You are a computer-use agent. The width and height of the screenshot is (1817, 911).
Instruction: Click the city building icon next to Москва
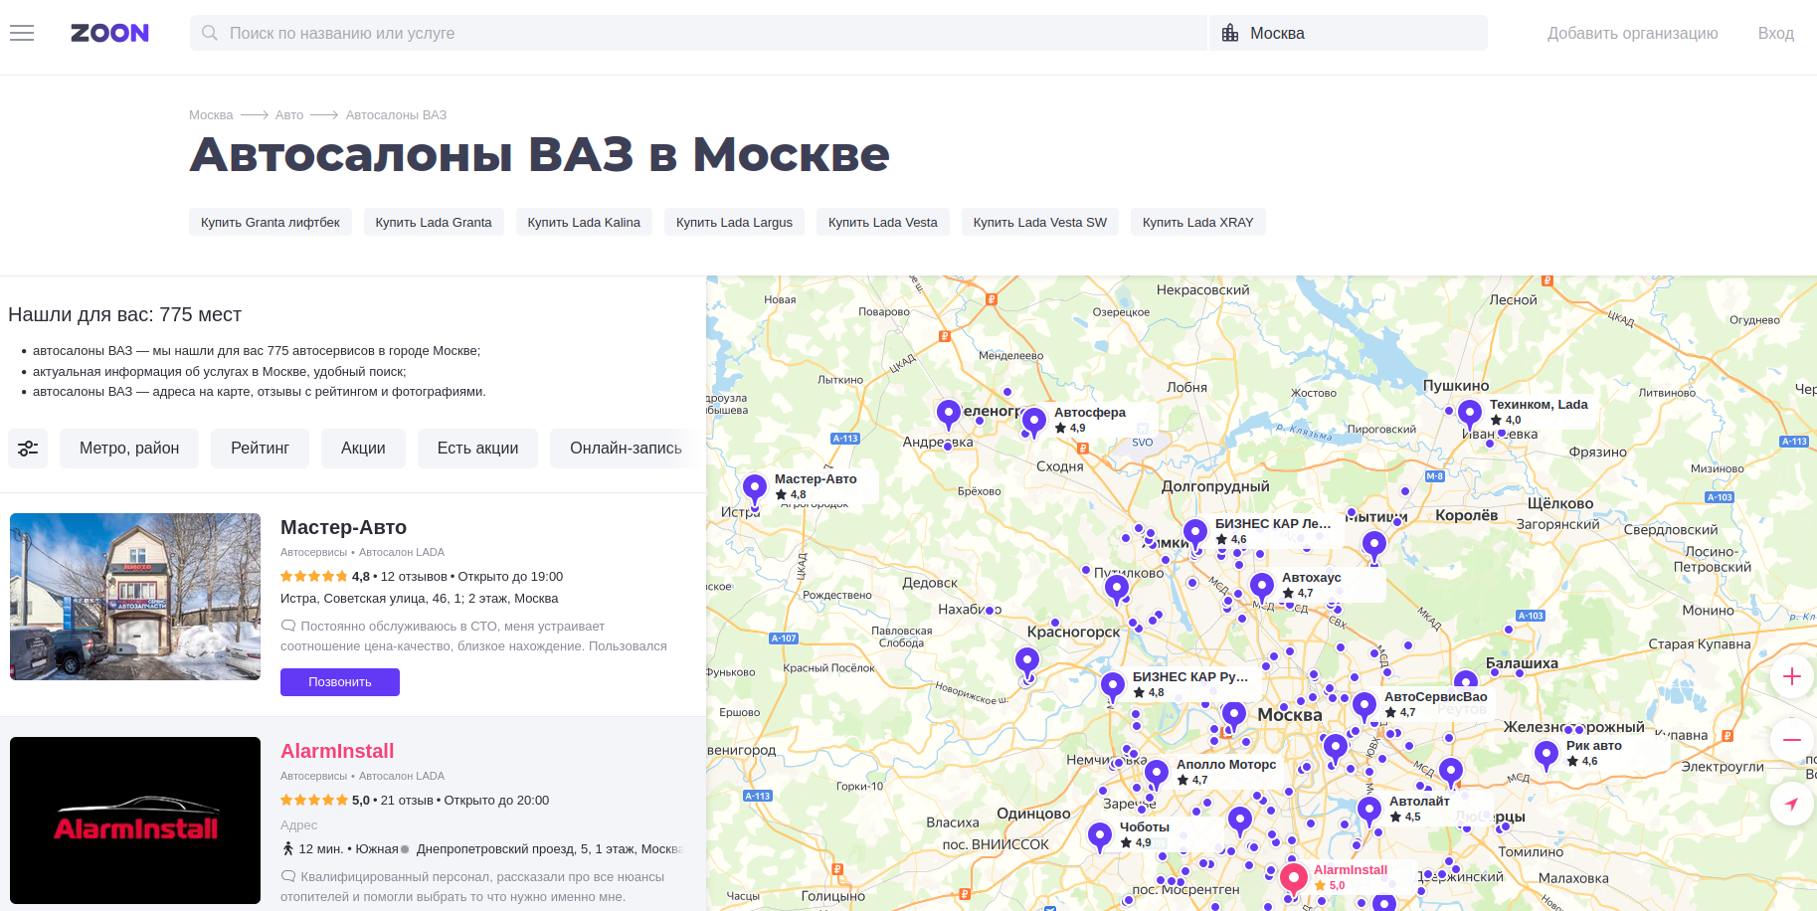1230,33
